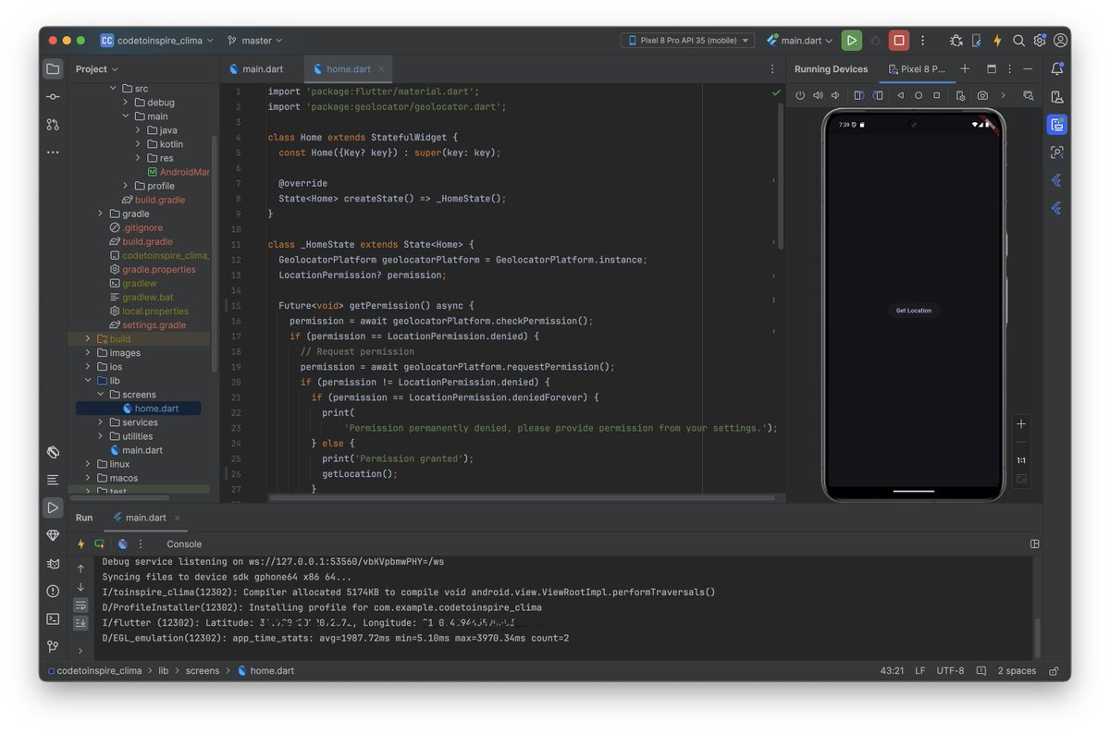
Task: Stop the running app with red square icon
Action: [x=898, y=40]
